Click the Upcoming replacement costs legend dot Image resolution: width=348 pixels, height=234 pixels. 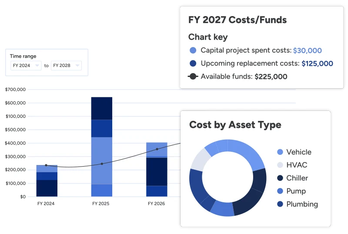pos(193,63)
